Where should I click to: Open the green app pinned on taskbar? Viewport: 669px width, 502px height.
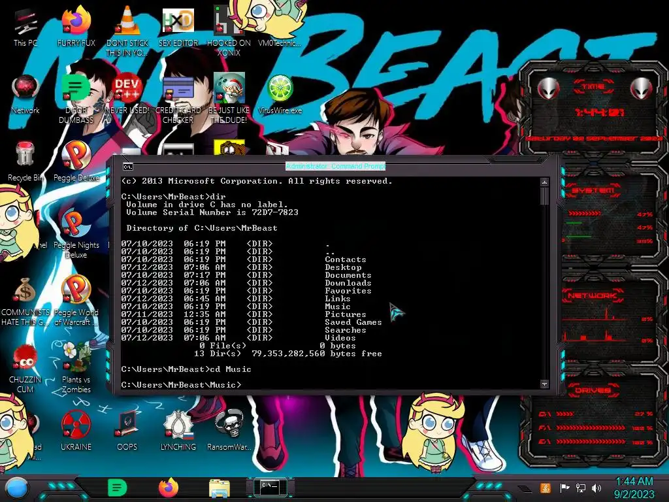[x=118, y=488]
